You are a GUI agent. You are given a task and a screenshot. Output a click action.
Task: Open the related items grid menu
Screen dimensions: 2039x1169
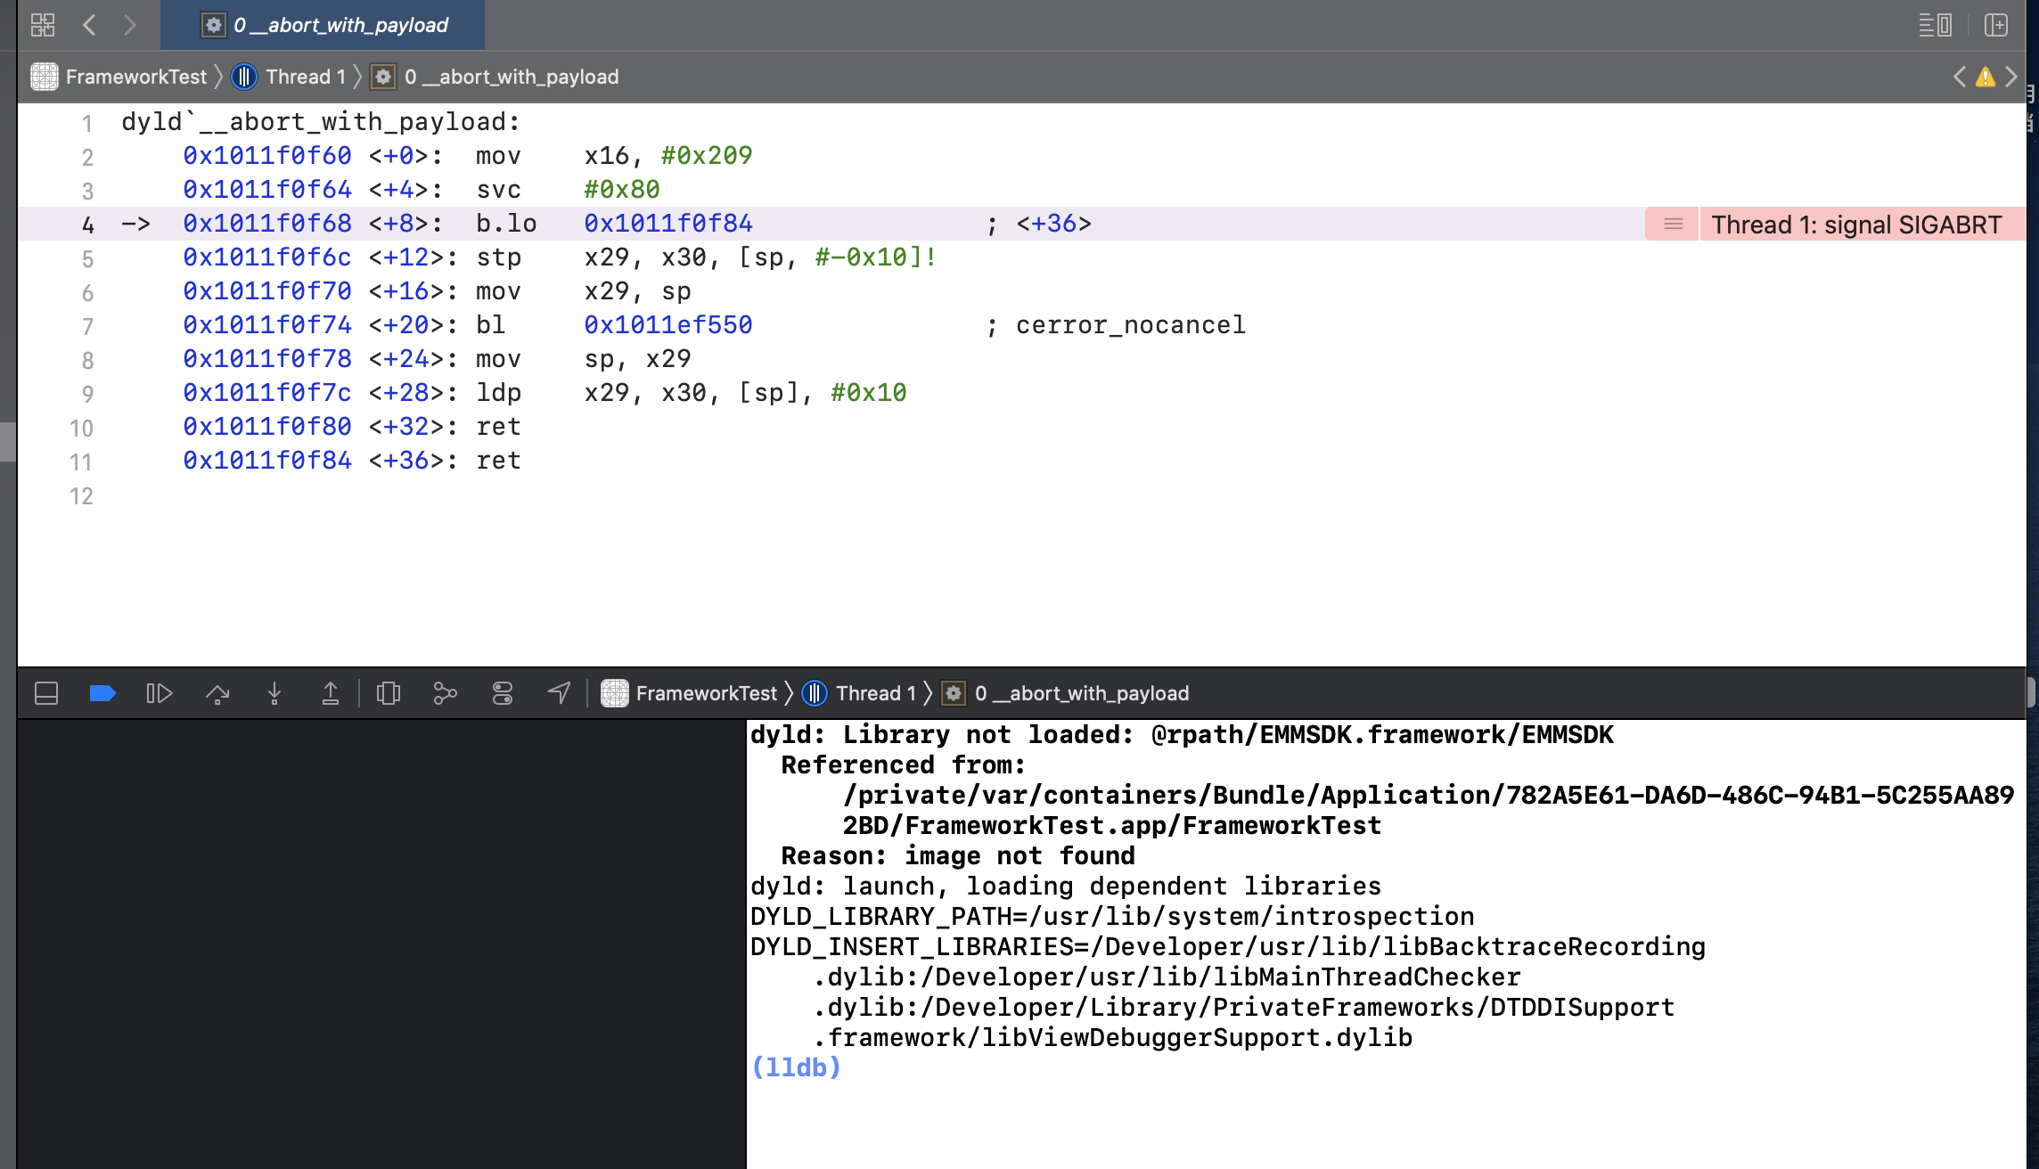(42, 24)
